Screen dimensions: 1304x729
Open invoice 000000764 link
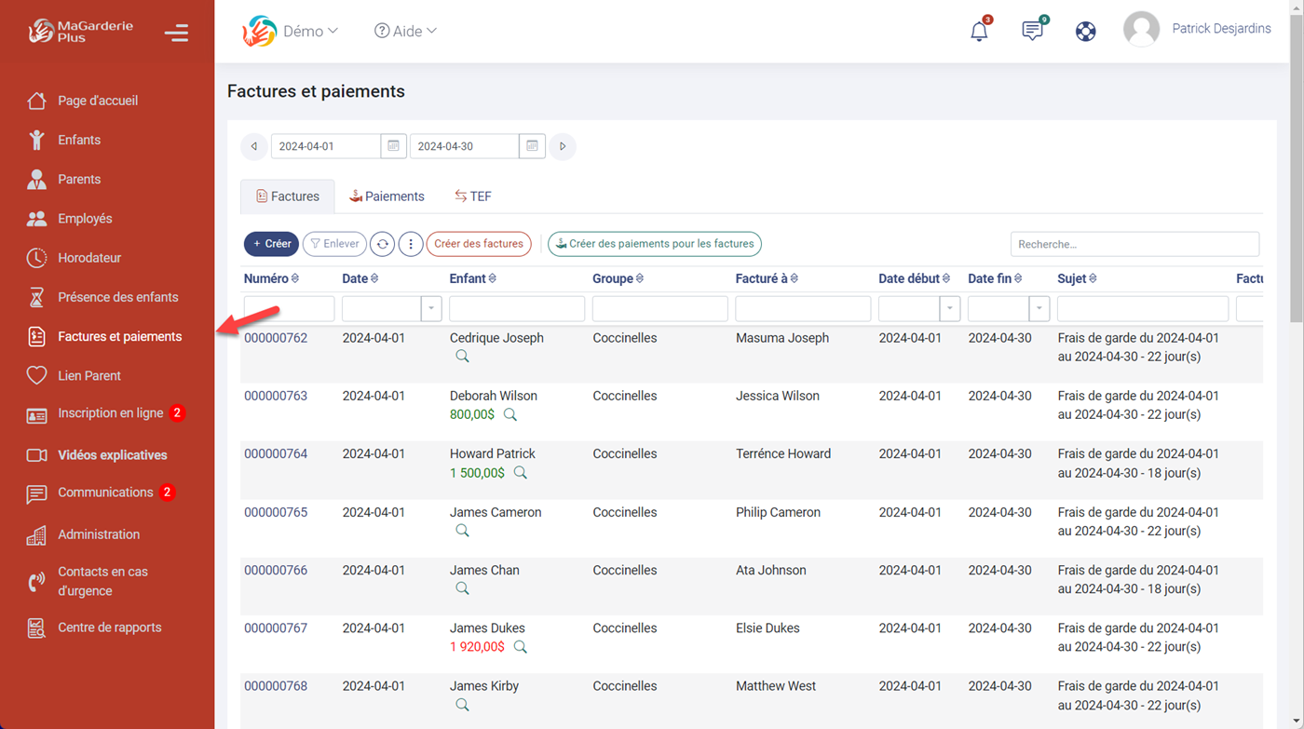[x=276, y=454]
